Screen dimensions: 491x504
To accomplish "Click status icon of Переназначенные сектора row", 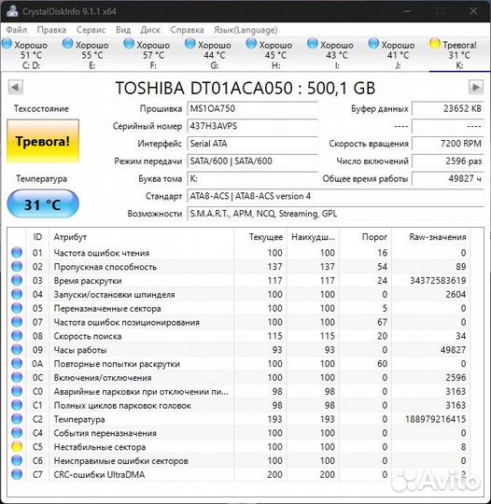I will coord(17,308).
